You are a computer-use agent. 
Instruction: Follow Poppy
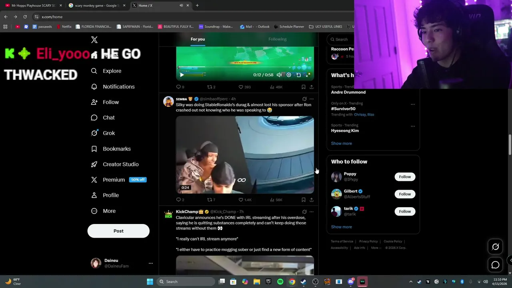coord(405,177)
